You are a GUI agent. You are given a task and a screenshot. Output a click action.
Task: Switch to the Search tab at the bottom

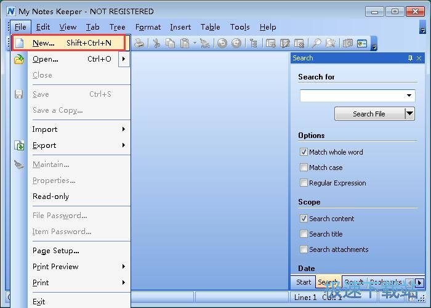328,282
